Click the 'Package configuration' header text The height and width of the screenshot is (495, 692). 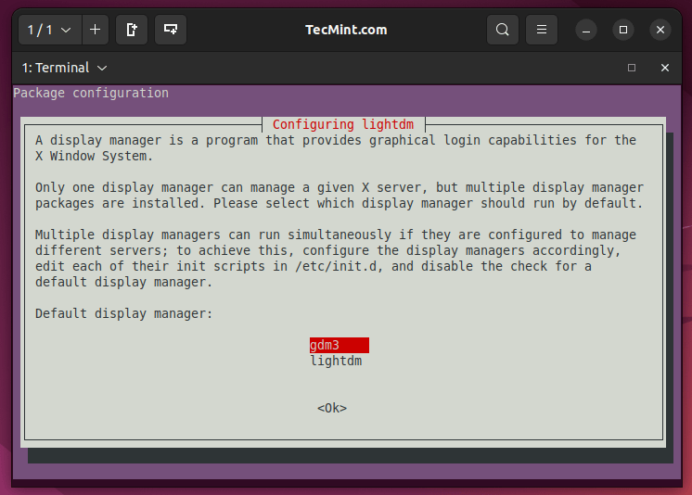pyautogui.click(x=91, y=93)
